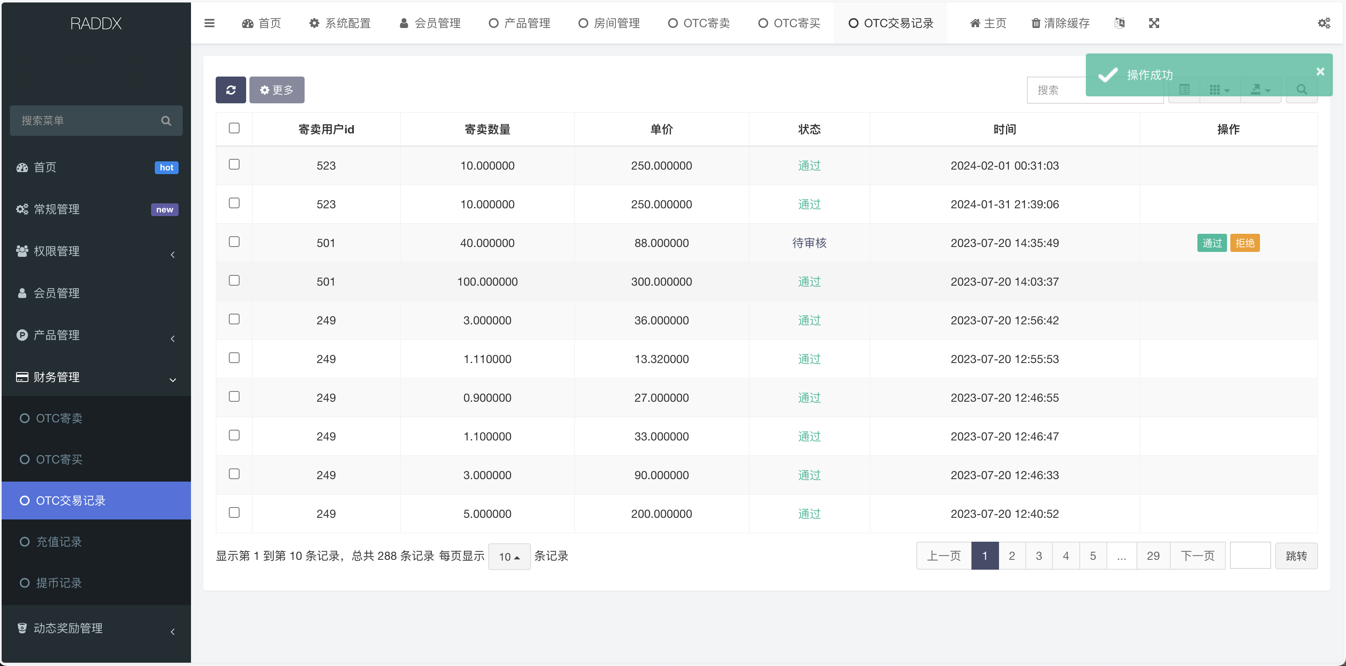Open the export dropdown near search
1346x666 pixels.
(x=1260, y=89)
